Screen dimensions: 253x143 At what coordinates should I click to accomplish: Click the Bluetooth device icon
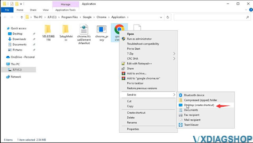coord(181,95)
